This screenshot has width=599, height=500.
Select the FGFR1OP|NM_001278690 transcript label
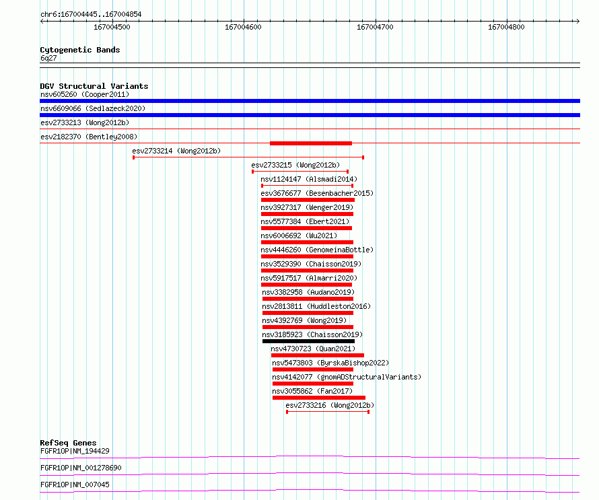click(81, 468)
